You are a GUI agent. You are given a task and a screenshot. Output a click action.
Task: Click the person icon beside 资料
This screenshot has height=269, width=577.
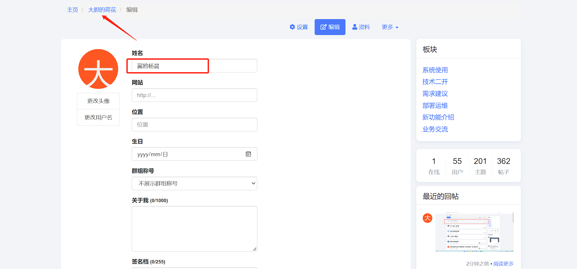(355, 27)
